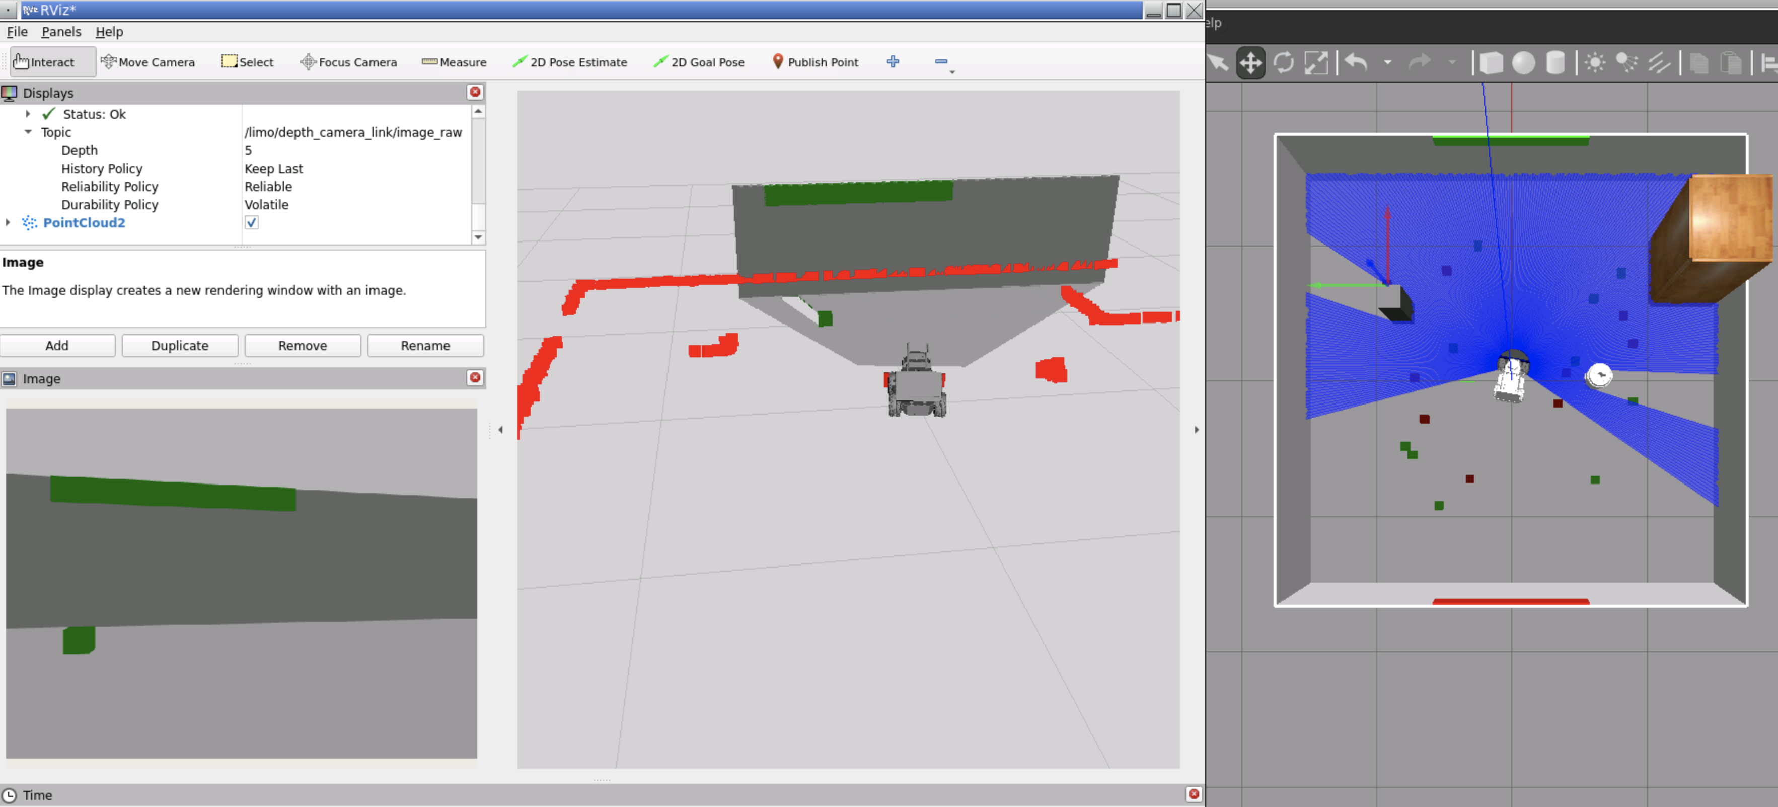The width and height of the screenshot is (1778, 807).
Task: Insert a sphere shape in Gazebo
Action: pyautogui.click(x=1523, y=63)
